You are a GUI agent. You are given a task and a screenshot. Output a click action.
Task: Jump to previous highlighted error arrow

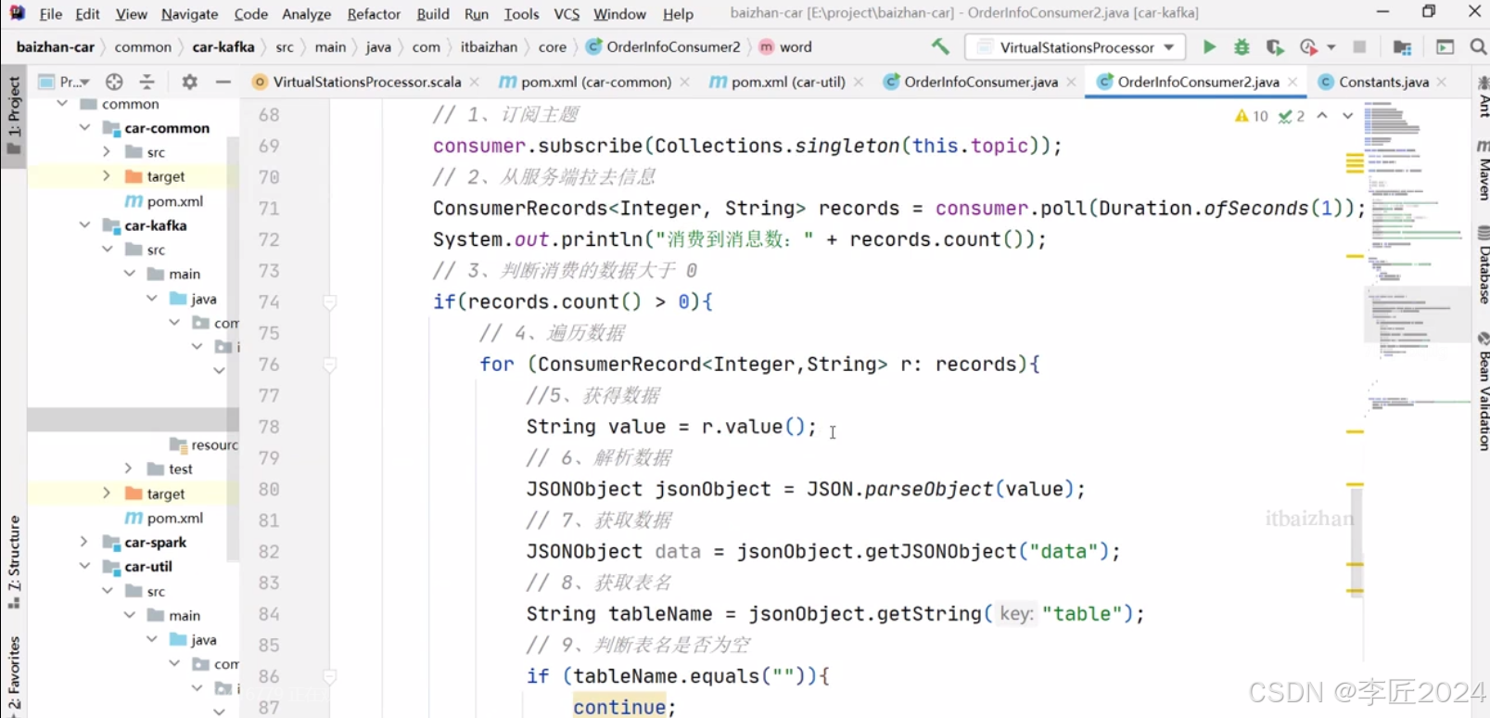coord(1322,116)
